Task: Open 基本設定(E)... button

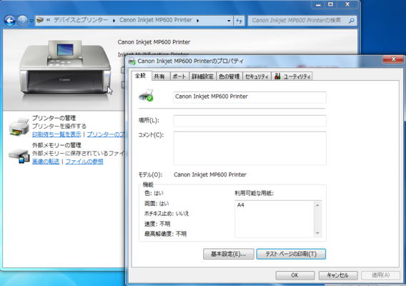Action: [229, 254]
